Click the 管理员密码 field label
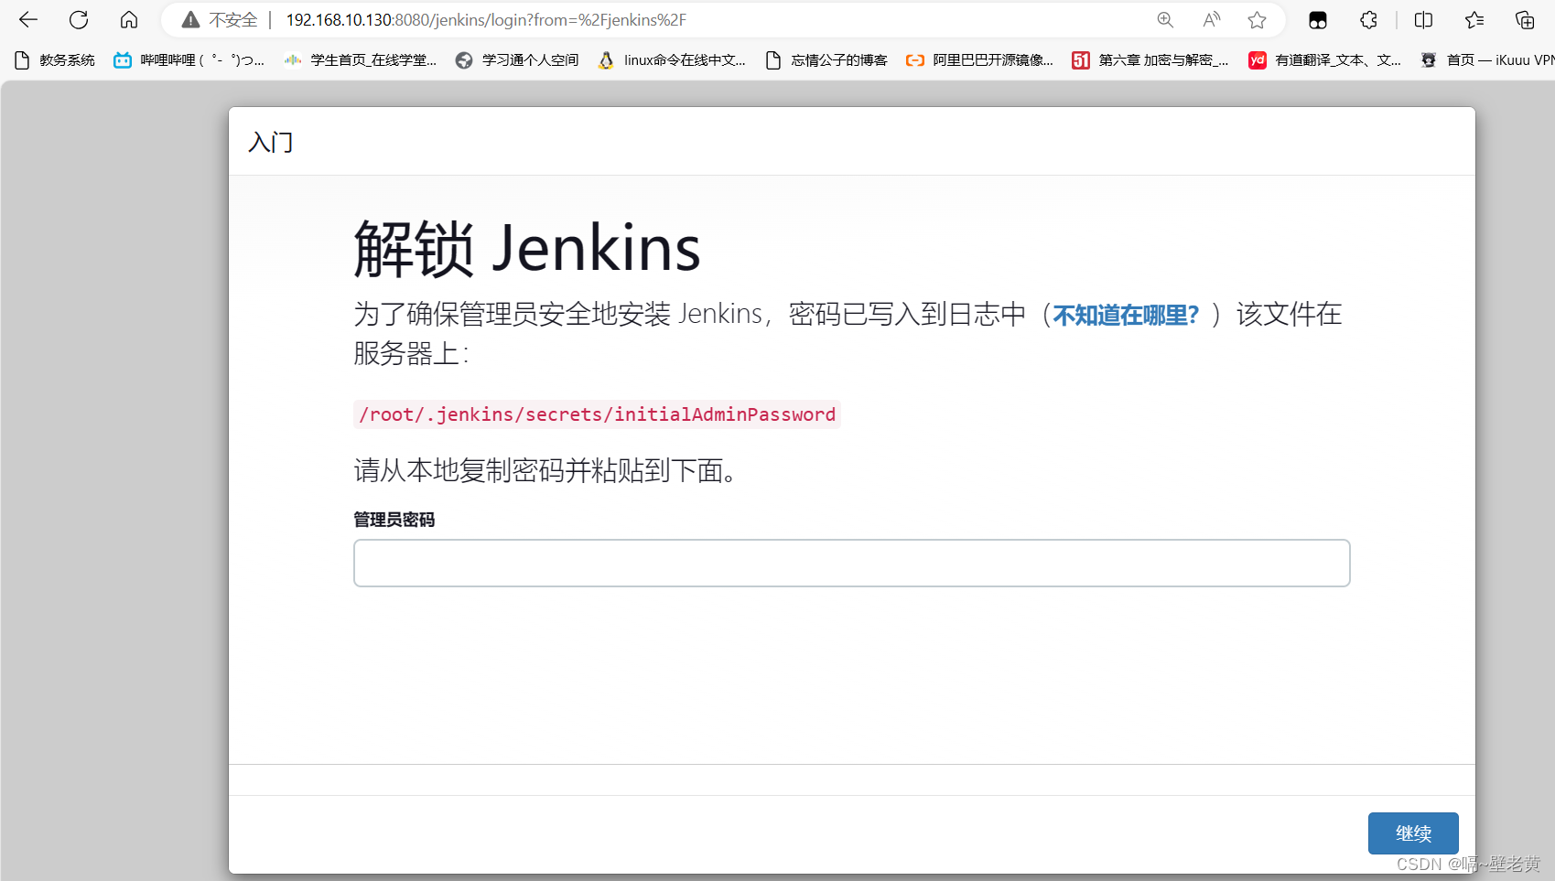 (394, 520)
